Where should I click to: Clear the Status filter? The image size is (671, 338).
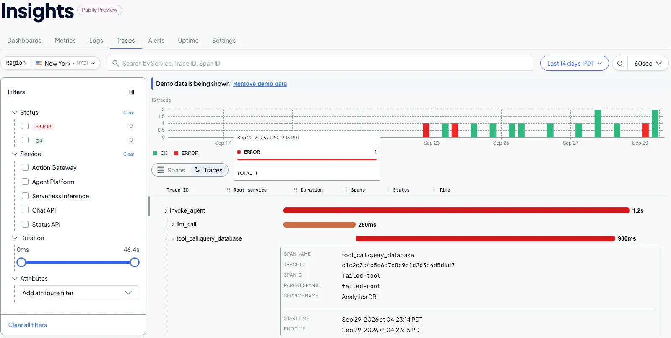click(129, 113)
